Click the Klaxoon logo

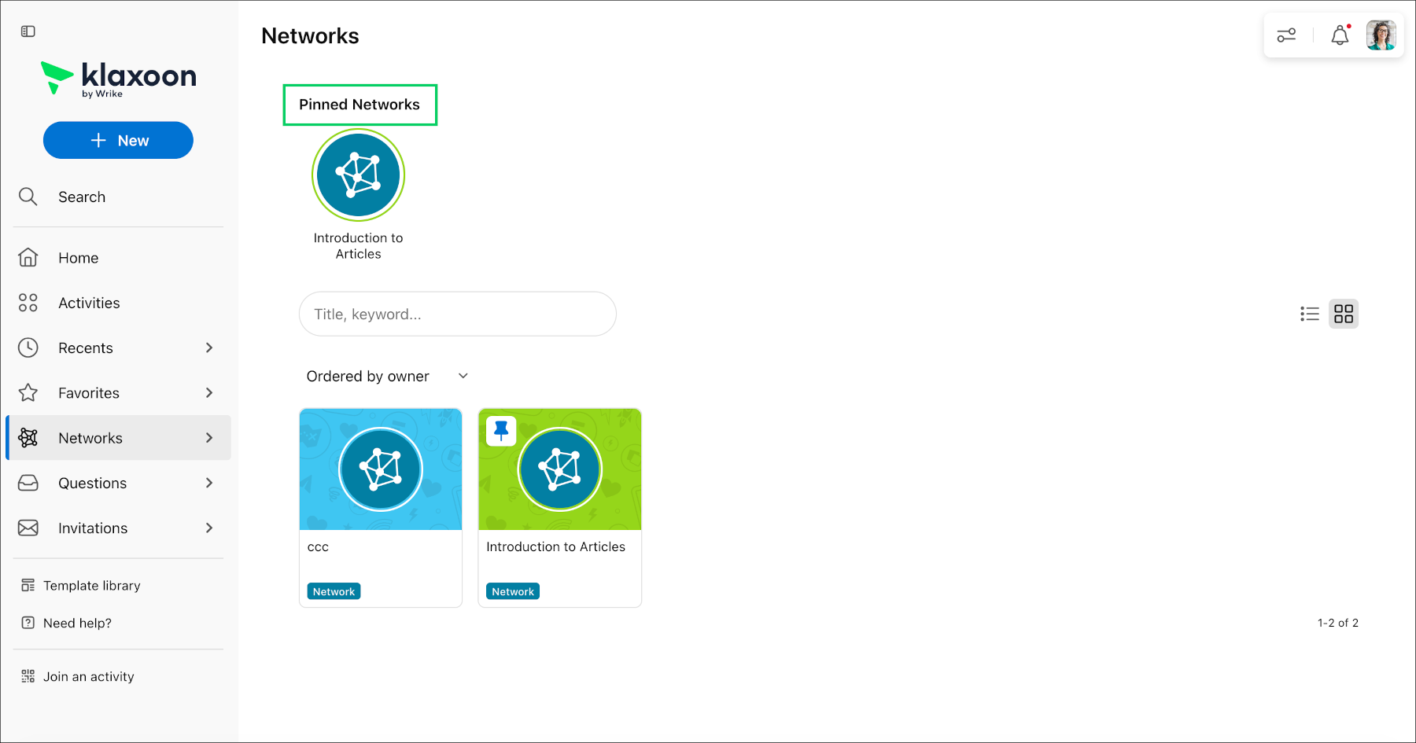[118, 79]
